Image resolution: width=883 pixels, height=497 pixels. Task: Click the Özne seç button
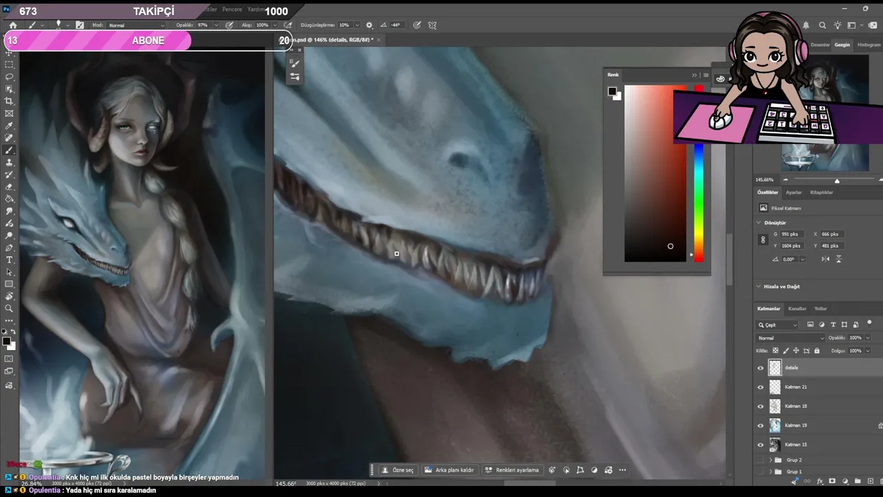click(399, 470)
